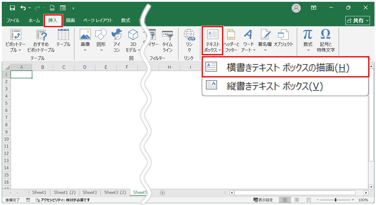Switch to the ホーム tab
The width and height of the screenshot is (376, 205).
[x=34, y=20]
